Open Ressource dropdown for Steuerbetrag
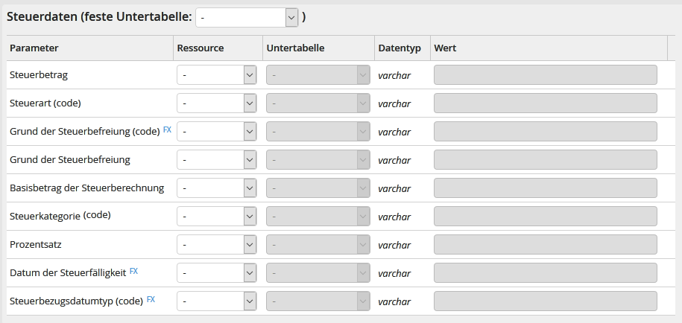This screenshot has height=323, width=682. pos(216,75)
